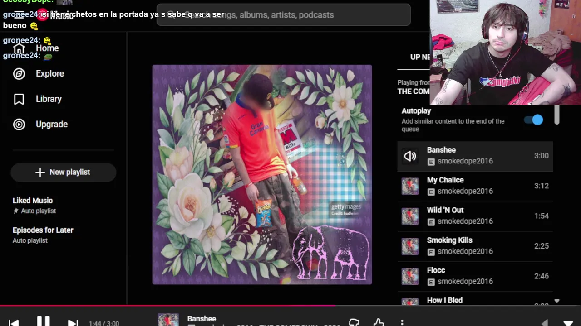This screenshot has width=581, height=326.
Task: Dislike the song with thumbs down
Action: 354,322
